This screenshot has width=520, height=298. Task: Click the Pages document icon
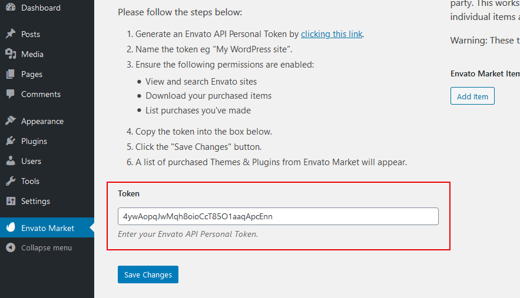pos(11,74)
